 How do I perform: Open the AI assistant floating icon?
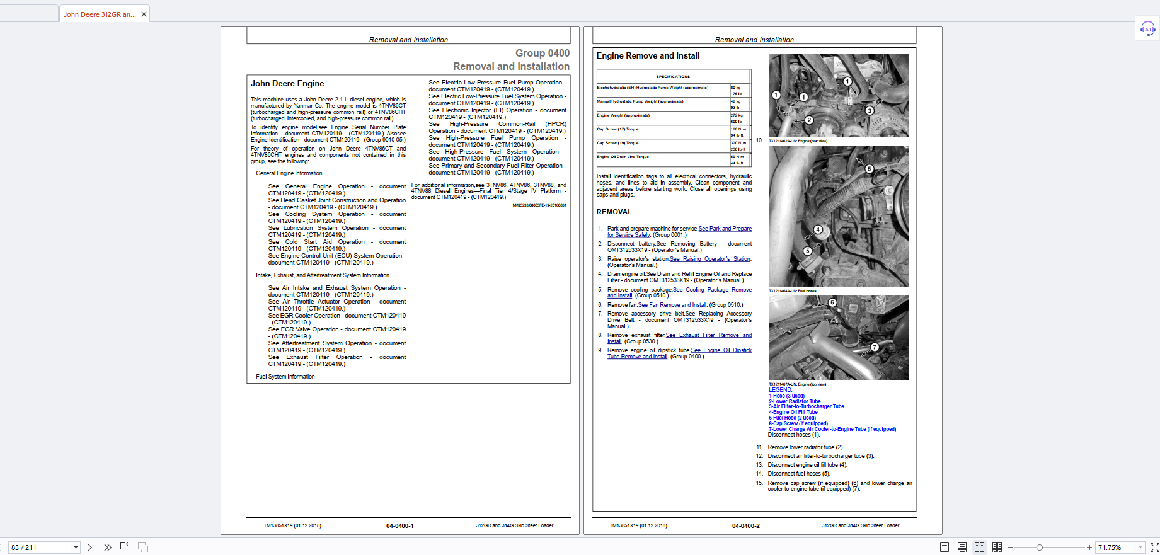1147,28
